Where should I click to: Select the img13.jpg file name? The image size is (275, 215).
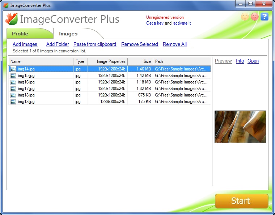tap(26, 102)
